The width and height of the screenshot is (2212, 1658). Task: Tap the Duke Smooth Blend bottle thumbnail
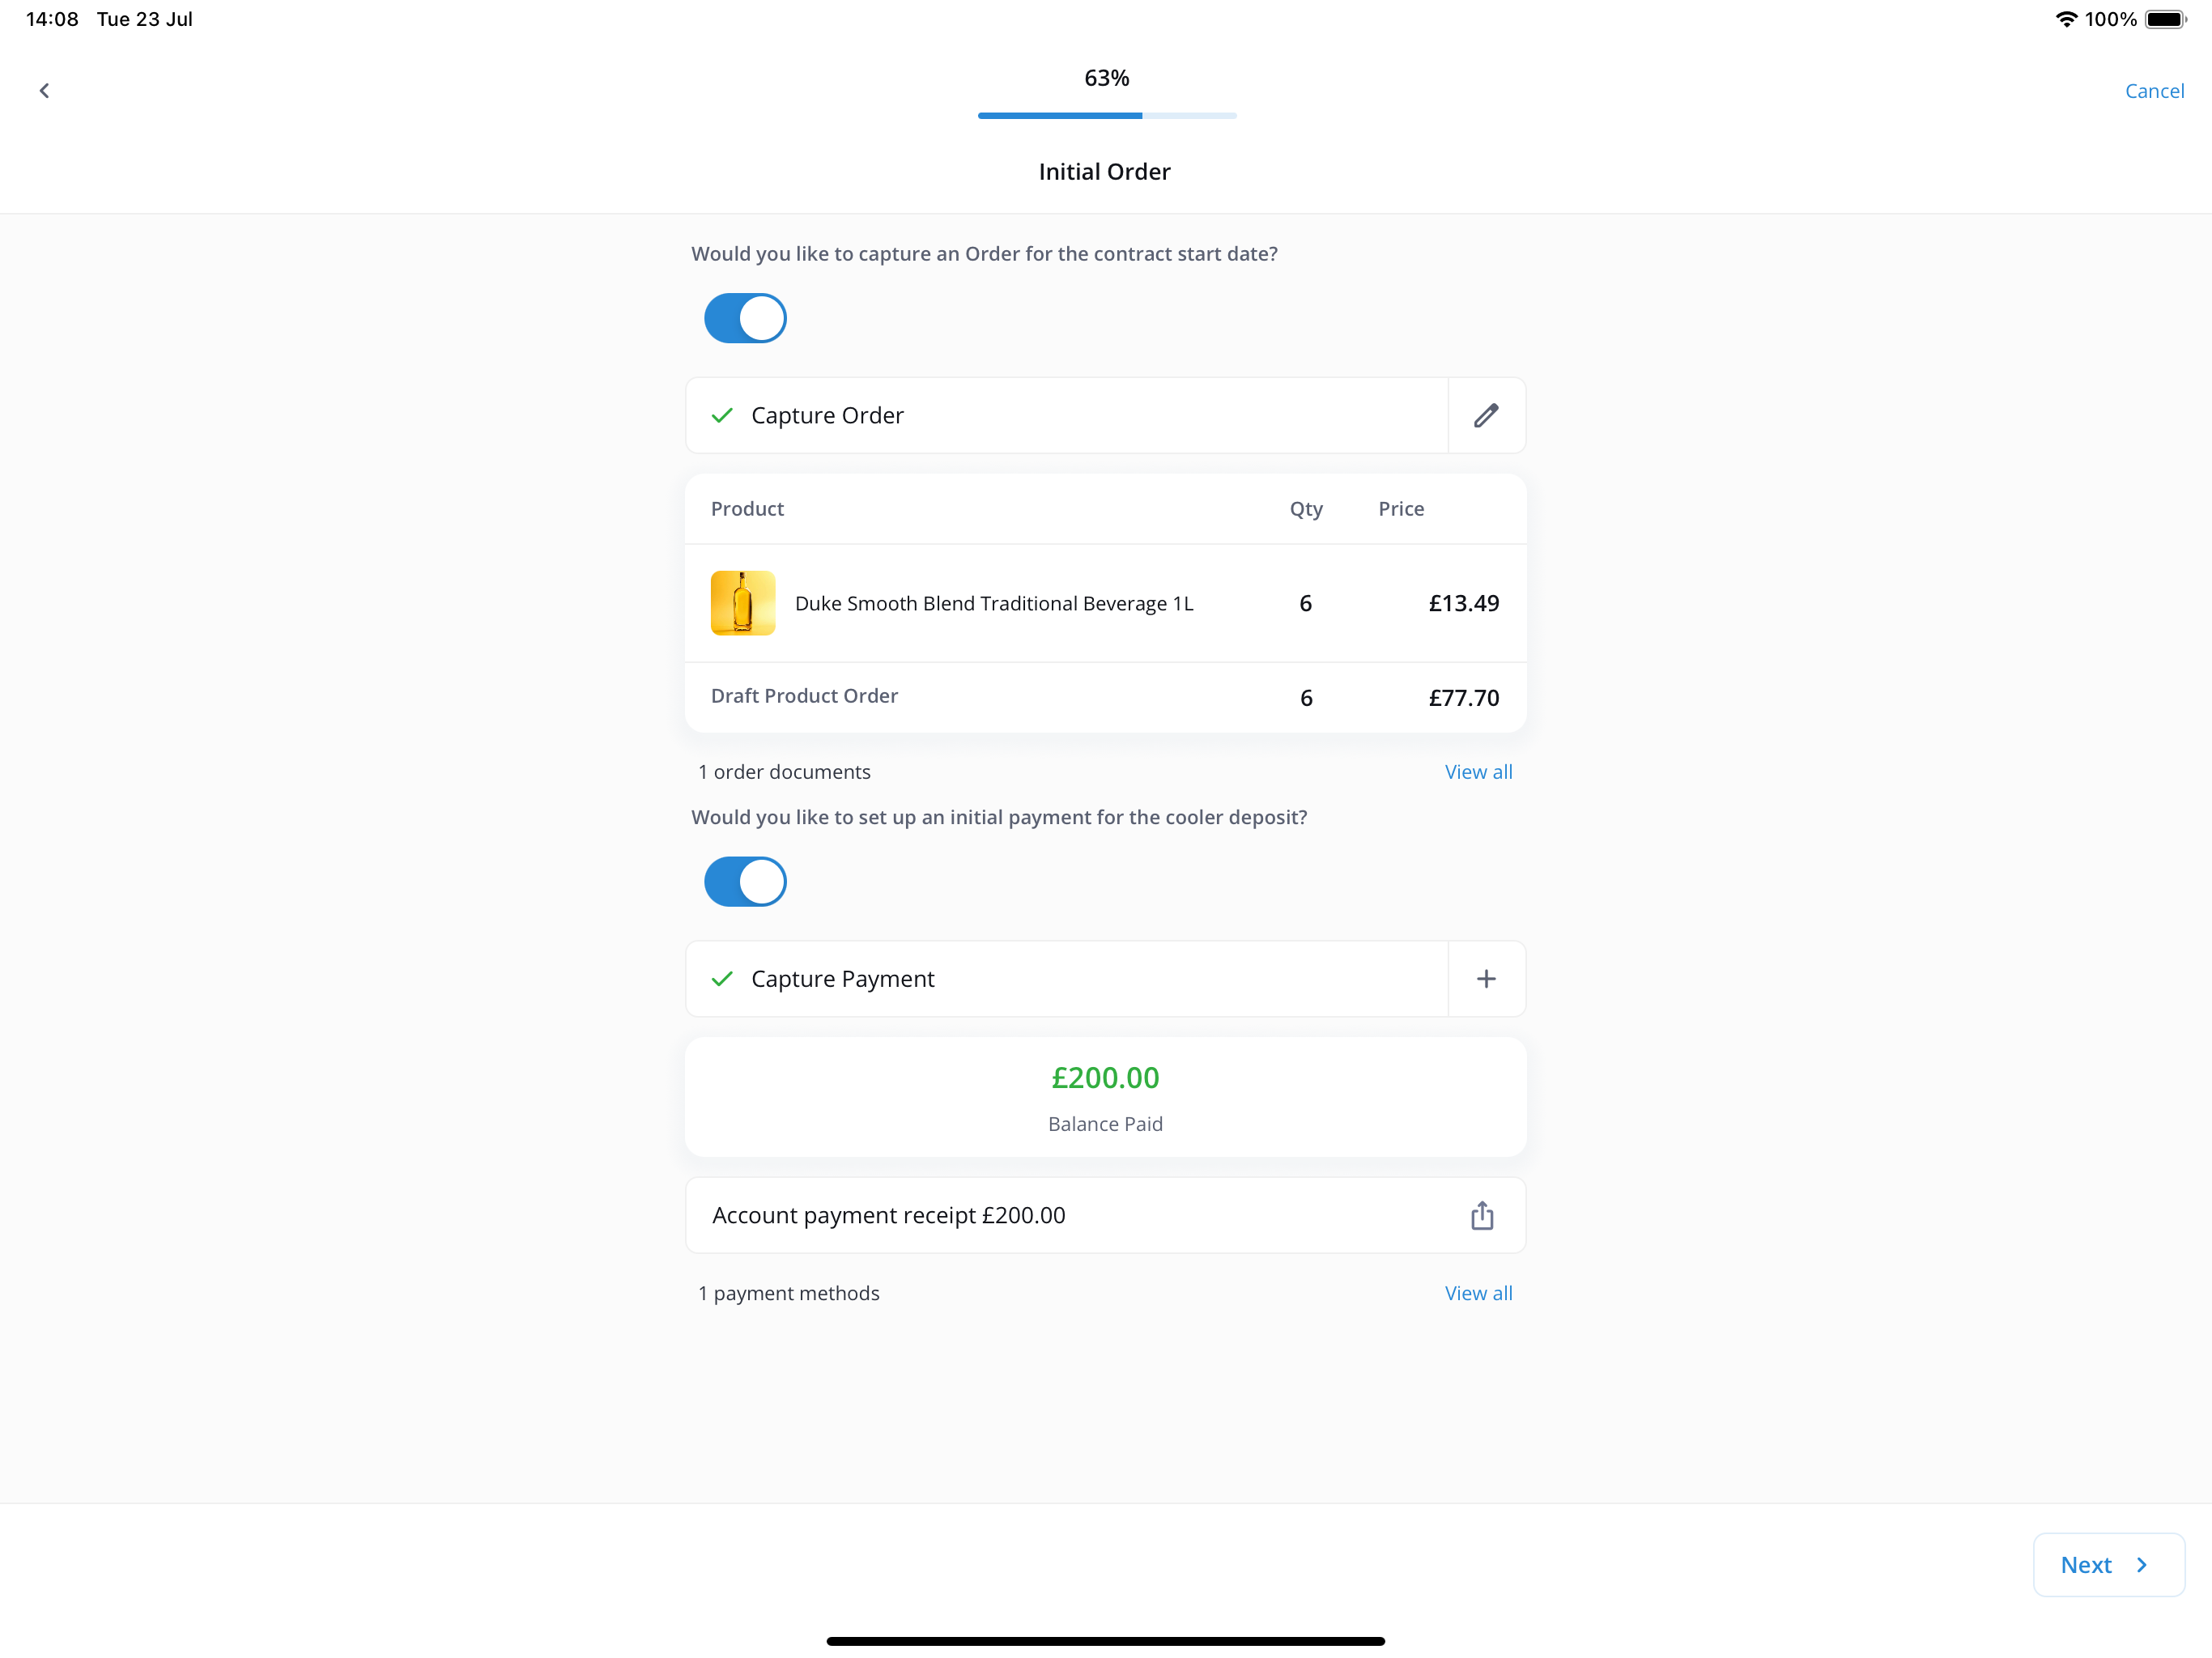[742, 603]
